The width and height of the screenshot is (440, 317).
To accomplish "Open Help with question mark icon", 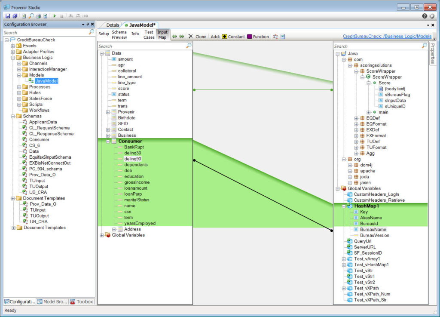I will 425,16.
